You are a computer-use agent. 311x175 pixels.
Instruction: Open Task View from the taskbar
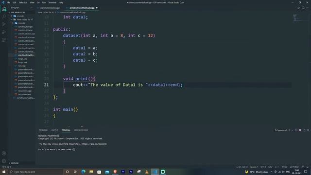coord(75,172)
